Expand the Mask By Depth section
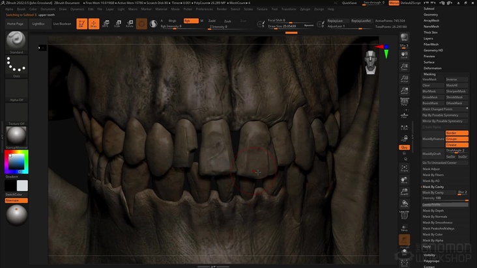 (x=433, y=211)
